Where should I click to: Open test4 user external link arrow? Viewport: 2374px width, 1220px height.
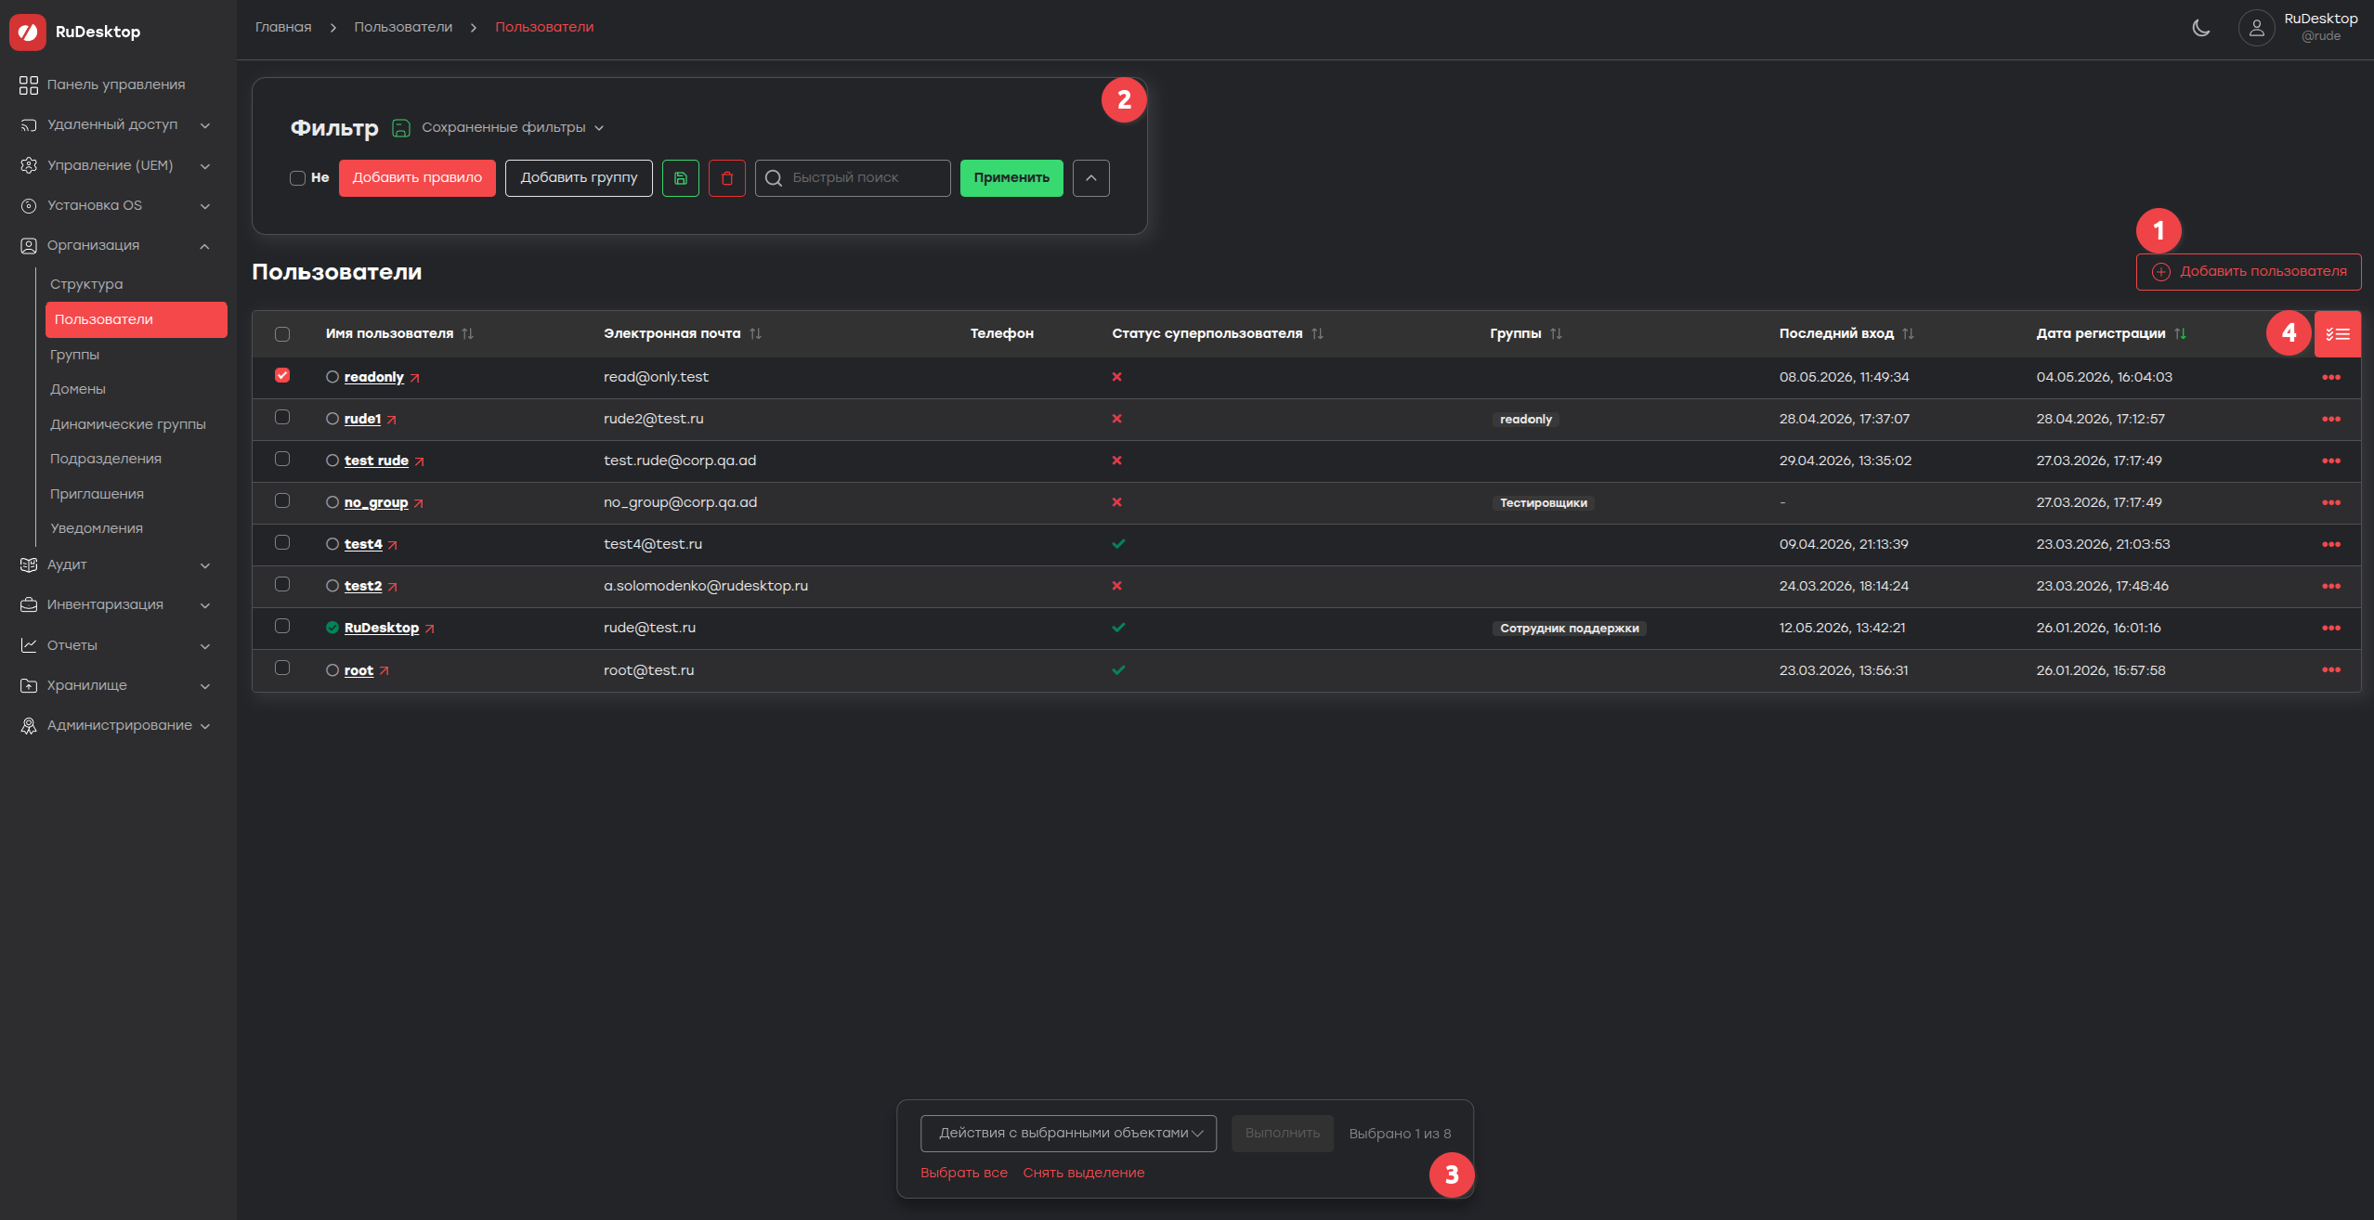pos(393,545)
